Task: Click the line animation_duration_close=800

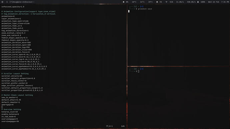Action: tap(17, 50)
